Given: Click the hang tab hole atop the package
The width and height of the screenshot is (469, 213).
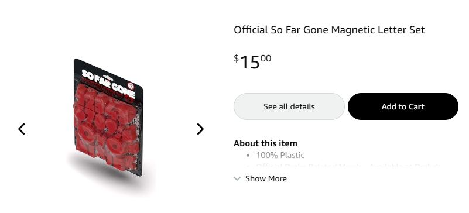Looking at the screenshot, I should [108, 78].
